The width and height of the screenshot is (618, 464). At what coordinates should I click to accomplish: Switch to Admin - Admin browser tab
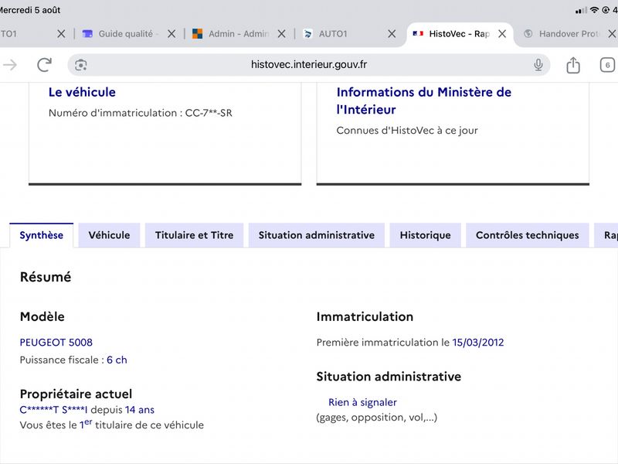[x=239, y=34]
